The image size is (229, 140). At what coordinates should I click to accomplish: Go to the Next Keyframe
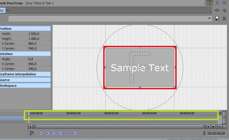point(54,133)
